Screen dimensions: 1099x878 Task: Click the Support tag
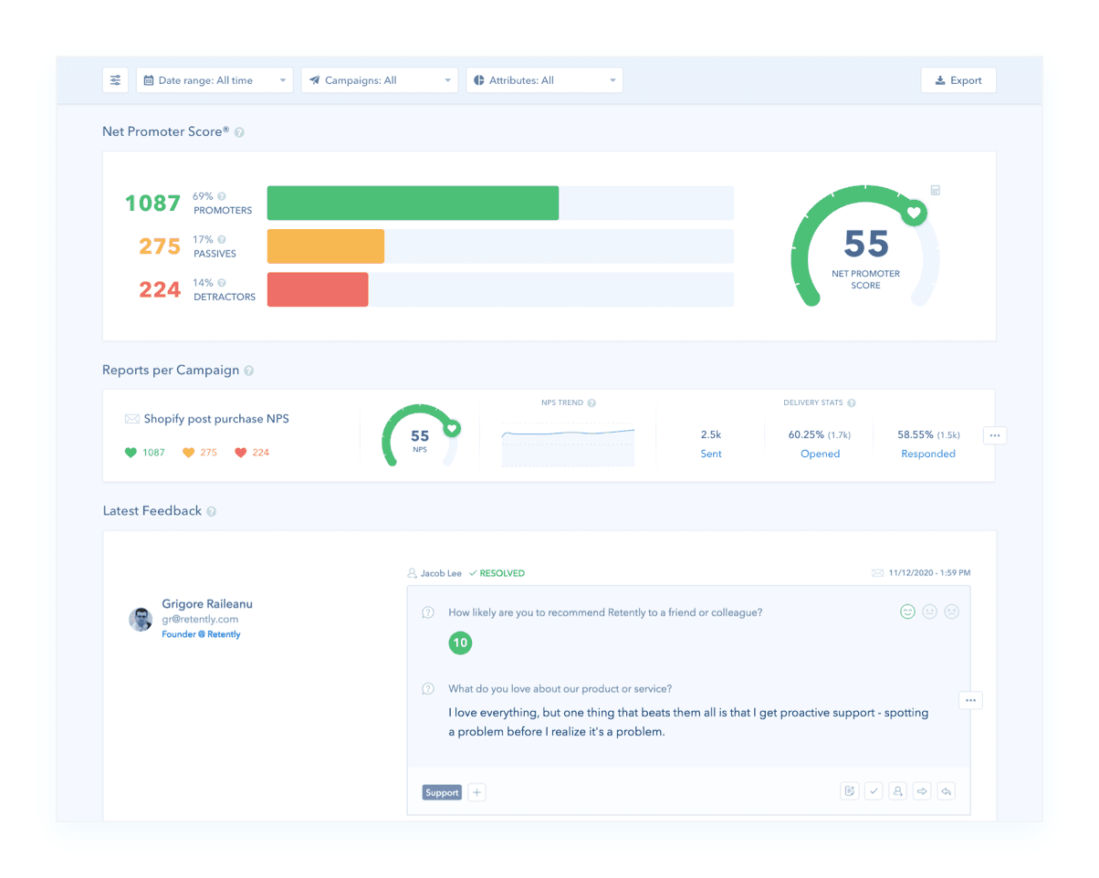(442, 792)
